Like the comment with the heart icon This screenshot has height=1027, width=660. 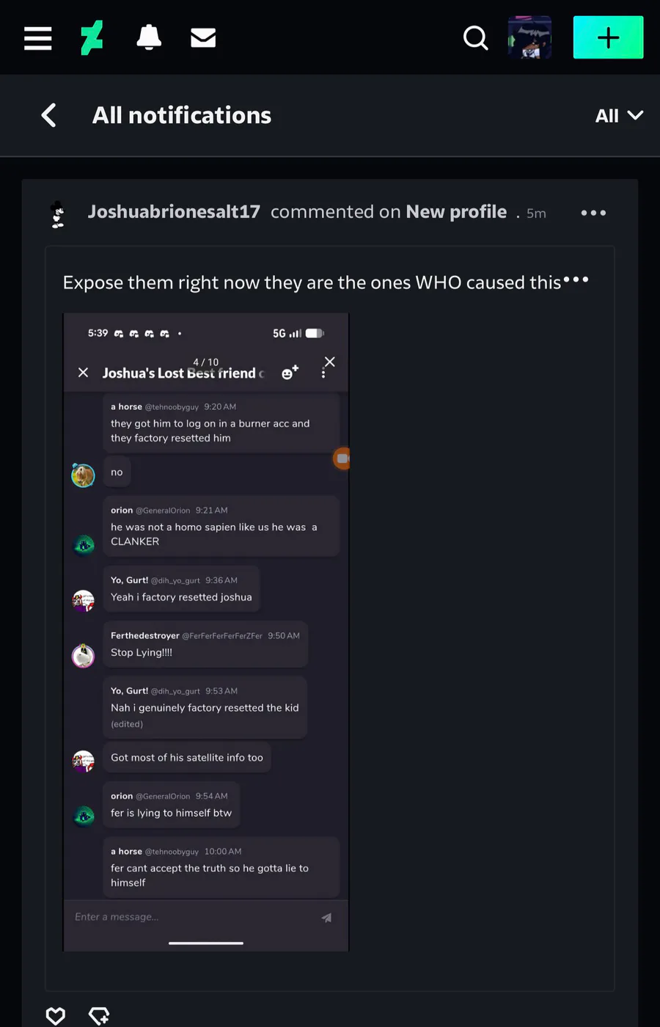(56, 1015)
